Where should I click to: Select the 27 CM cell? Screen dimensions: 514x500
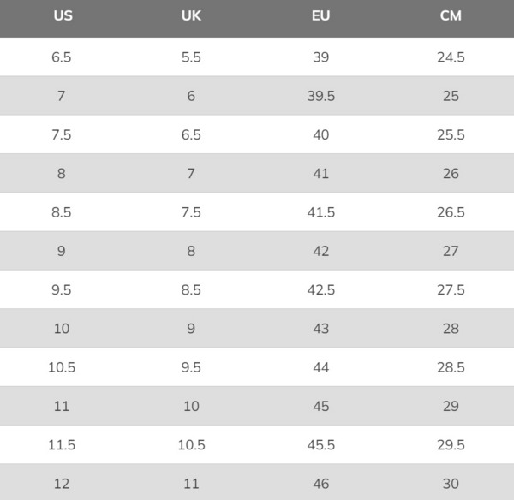pyautogui.click(x=451, y=251)
